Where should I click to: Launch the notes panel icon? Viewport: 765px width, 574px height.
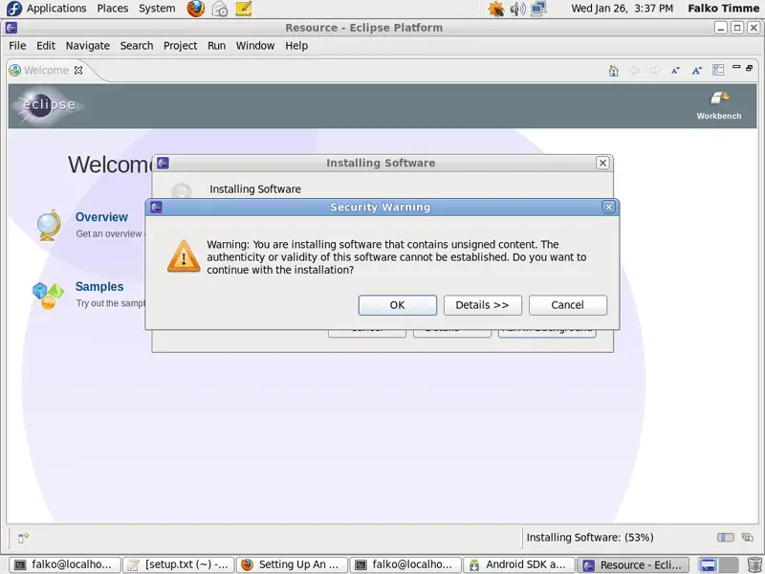(x=244, y=9)
